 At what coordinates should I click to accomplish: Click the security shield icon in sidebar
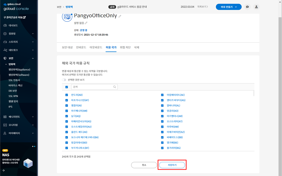pyautogui.click(x=5, y=58)
